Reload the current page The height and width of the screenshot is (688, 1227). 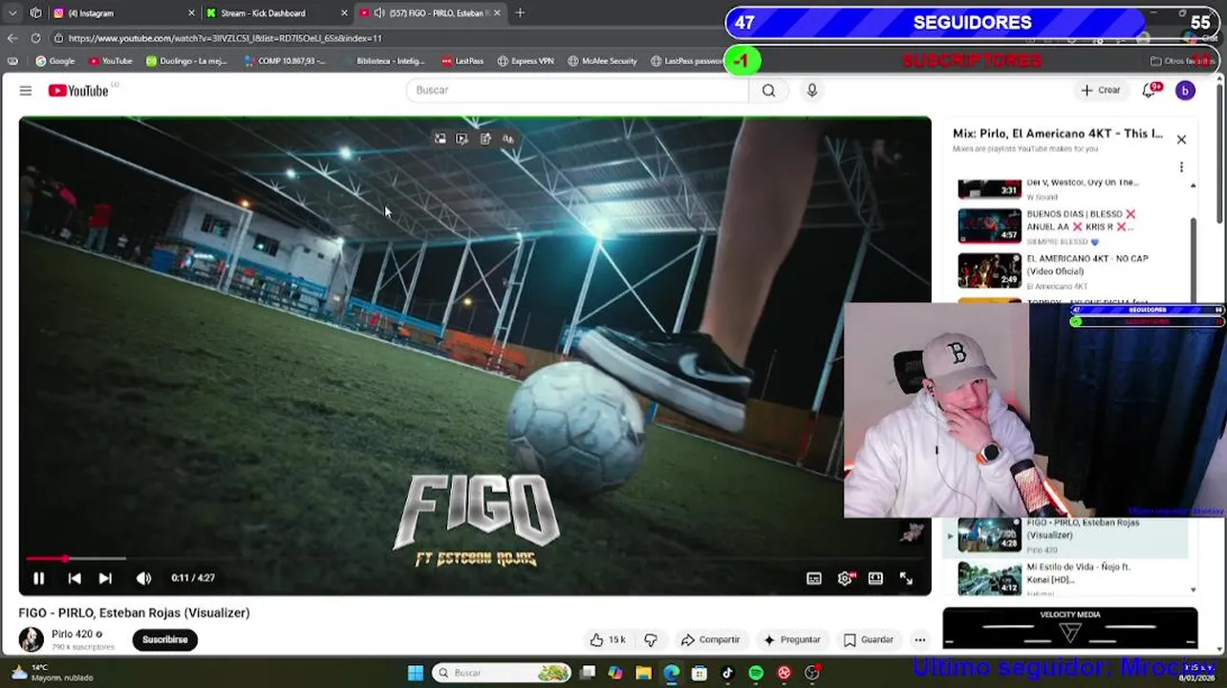pyautogui.click(x=35, y=38)
